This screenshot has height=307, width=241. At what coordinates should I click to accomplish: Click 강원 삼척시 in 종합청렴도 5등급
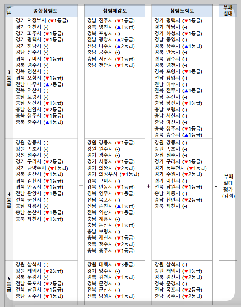point(32,265)
